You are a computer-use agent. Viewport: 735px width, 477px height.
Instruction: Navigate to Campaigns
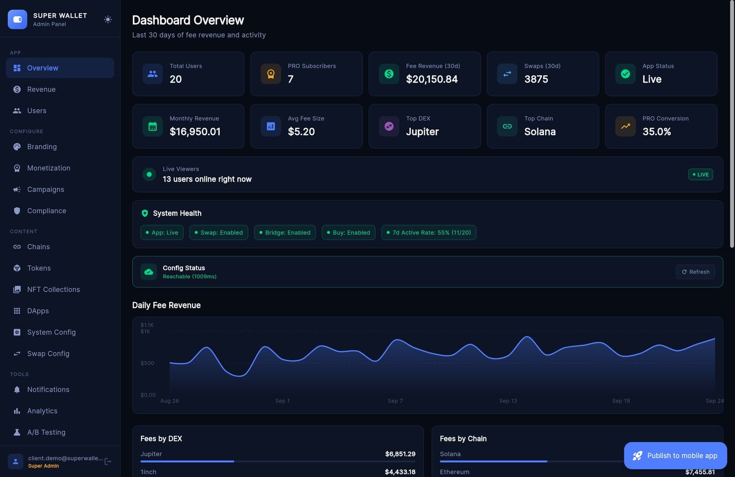(x=60, y=189)
